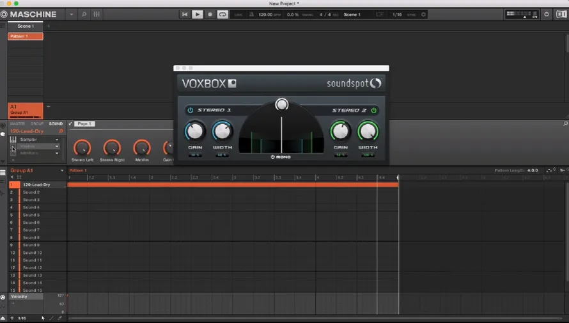Click the Stereo 2 GAIN knob in Voxbox
The image size is (569, 323).
340,131
